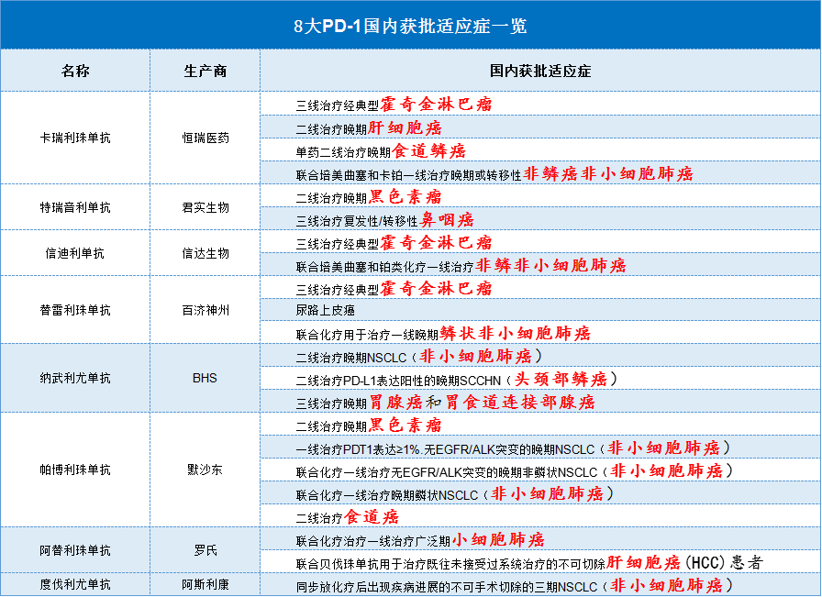Click the 特瑞普利单抗 drug name cell

click(75, 207)
